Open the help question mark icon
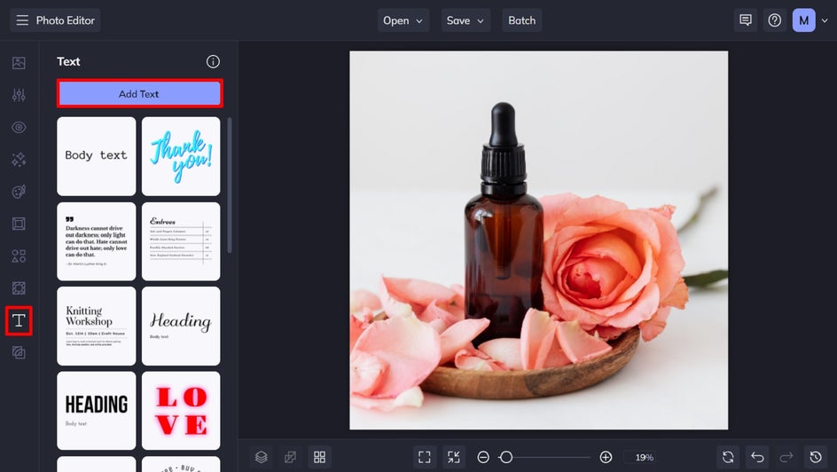Screen dimensions: 837x472 [775, 20]
